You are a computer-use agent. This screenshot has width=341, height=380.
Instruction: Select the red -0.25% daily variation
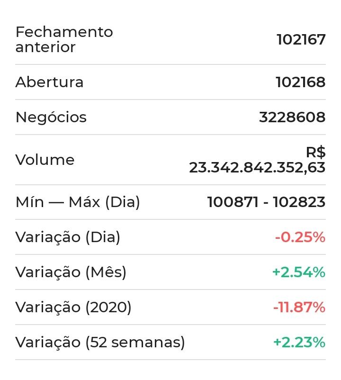[300, 237]
